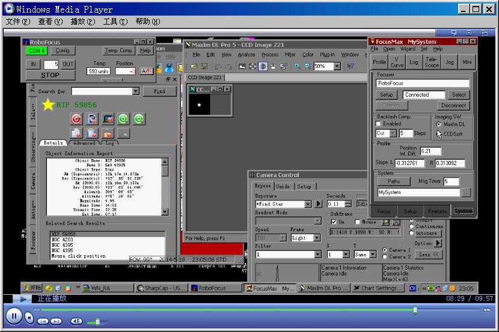499x332 pixels.
Task: Click the subframe auto-select icon next to Mouse
Action: [x=386, y=222]
